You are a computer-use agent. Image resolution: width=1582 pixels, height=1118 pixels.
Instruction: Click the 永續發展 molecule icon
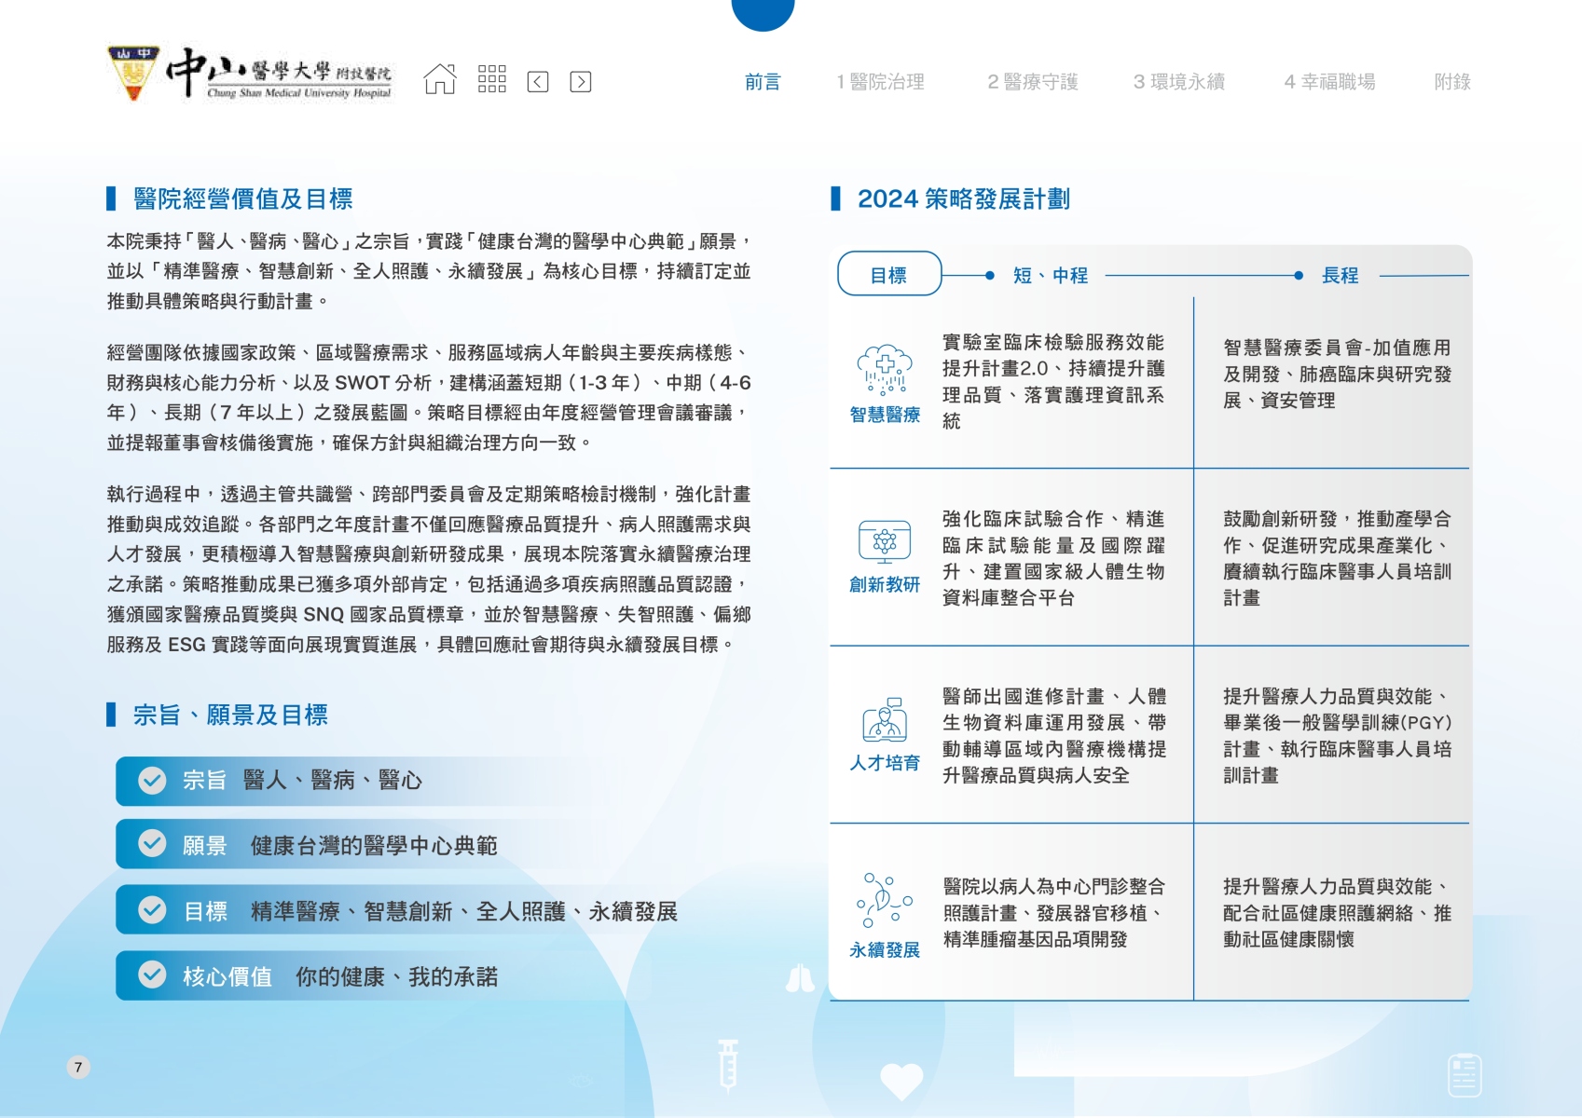point(884,900)
